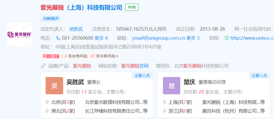Click founding date 2013-08-26

(212, 29)
